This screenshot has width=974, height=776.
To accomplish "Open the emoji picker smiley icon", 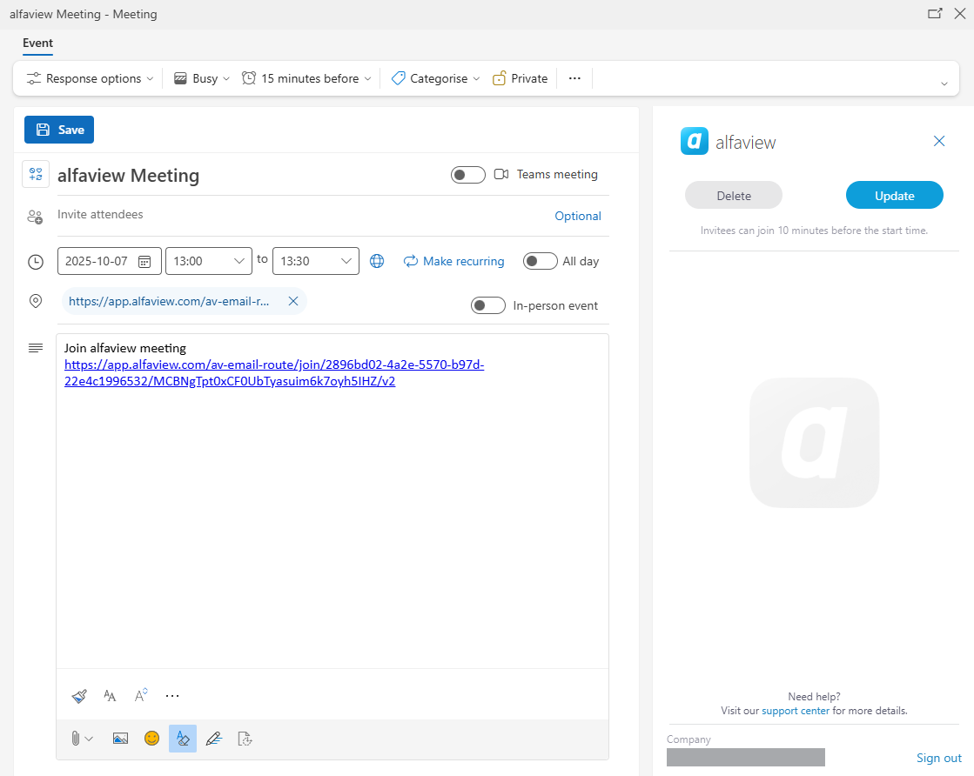I will tap(151, 739).
